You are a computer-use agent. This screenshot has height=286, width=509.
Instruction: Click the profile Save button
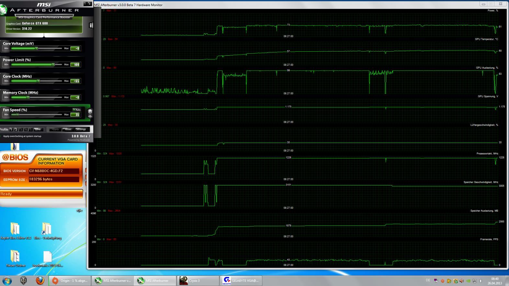click(x=38, y=129)
